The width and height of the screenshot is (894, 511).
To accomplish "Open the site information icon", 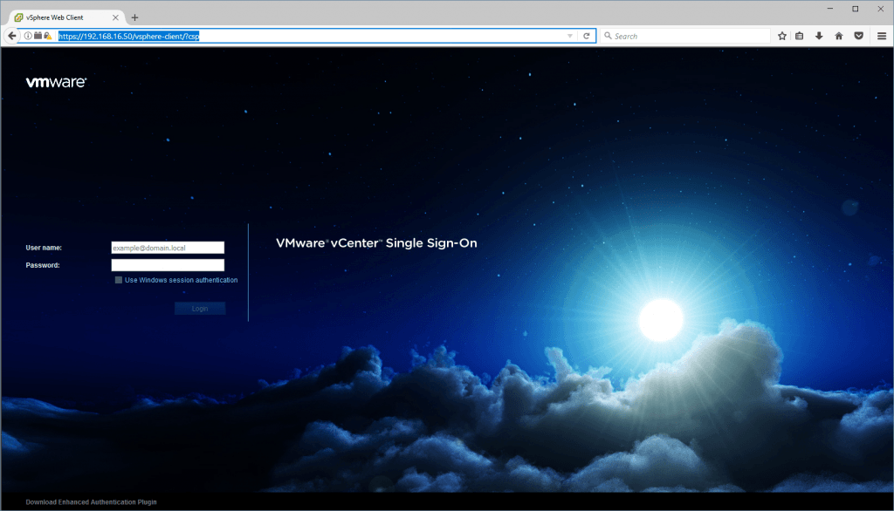I will 28,36.
